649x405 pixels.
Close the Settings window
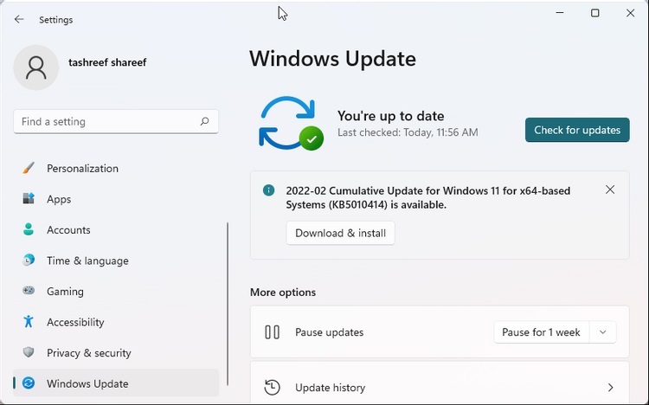tap(630, 13)
